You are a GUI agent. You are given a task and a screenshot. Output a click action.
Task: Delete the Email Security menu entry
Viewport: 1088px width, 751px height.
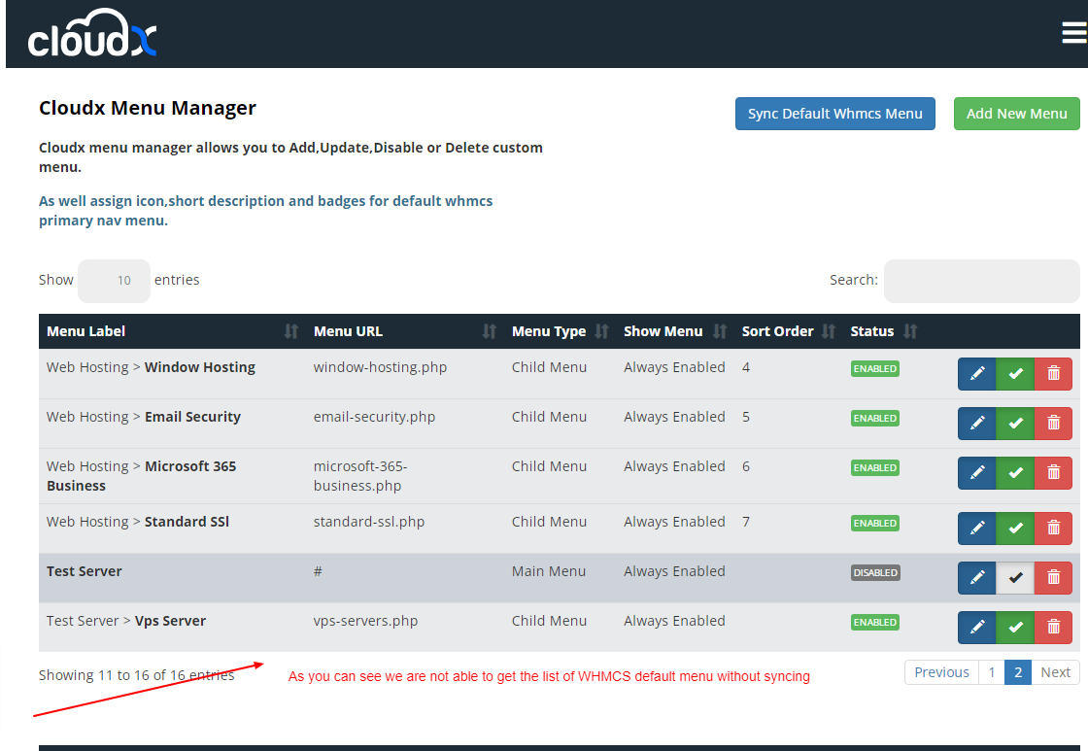[1053, 424]
